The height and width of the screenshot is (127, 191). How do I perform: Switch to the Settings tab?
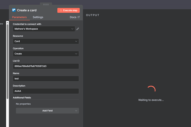pos(38,17)
